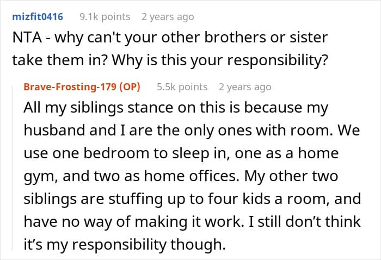Click the final line 'it's my responsibility though.'
The image size is (381, 260).
(125, 245)
